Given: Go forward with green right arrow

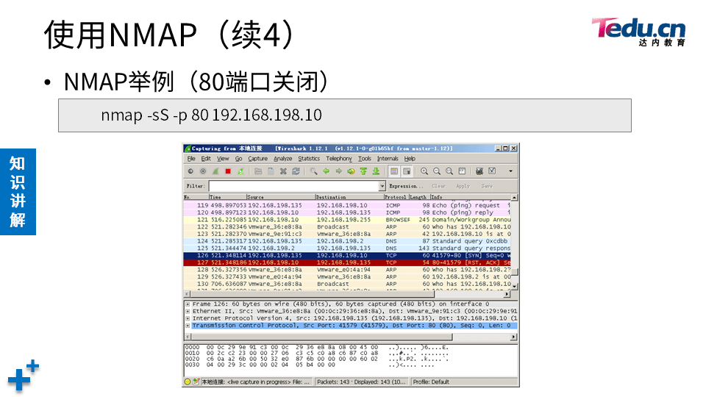Looking at the screenshot, I should 338,171.
